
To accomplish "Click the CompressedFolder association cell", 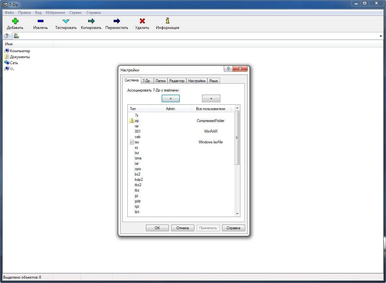I will click(x=211, y=121).
